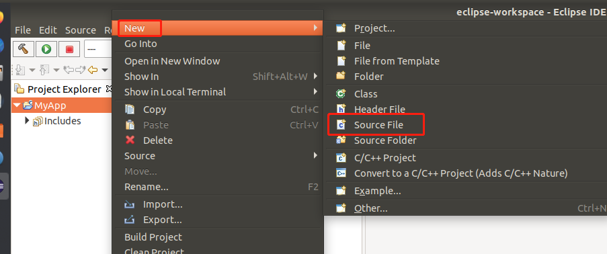The image size is (607, 254).
Task: Select the MyApp project folder icon
Action: click(28, 105)
